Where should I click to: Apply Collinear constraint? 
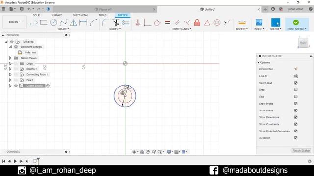click(x=227, y=22)
